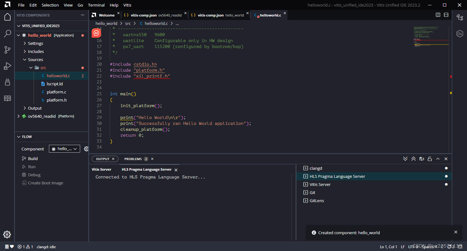Expand all output channels
Viewport: 467px width, 251px height.
click(413, 159)
